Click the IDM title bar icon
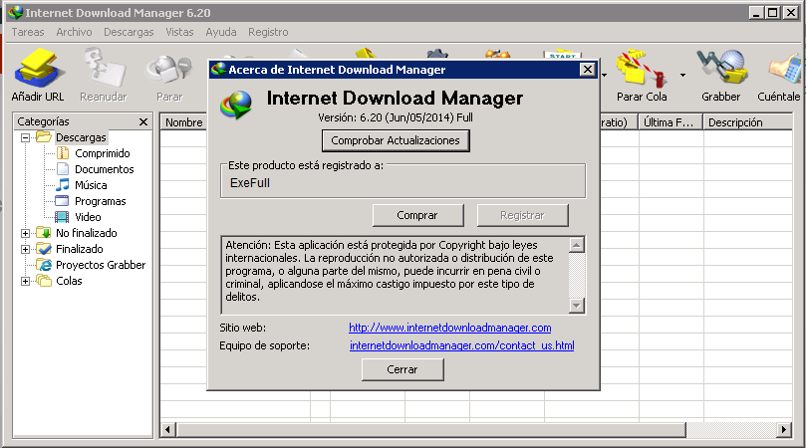Screen dimensions: 806x448 coord(15,12)
